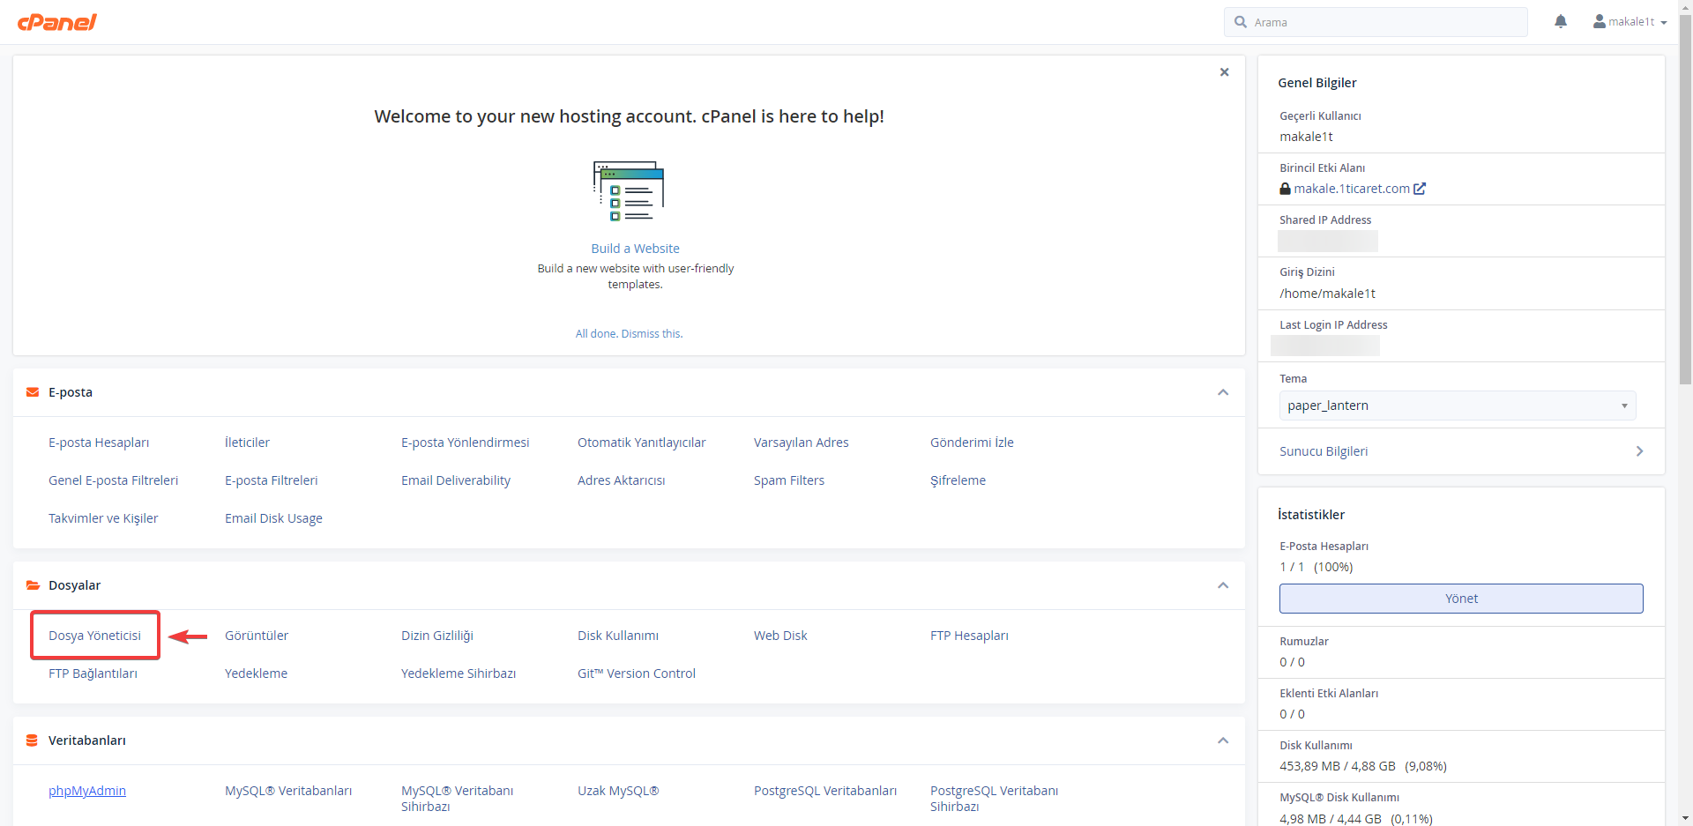Open Uzak MySQL®
The width and height of the screenshot is (1693, 826).
point(618,791)
